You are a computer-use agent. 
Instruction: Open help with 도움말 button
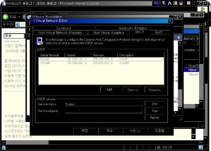(x=159, y=131)
